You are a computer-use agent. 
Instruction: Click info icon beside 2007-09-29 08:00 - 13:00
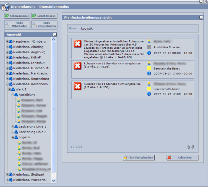pos(149,53)
